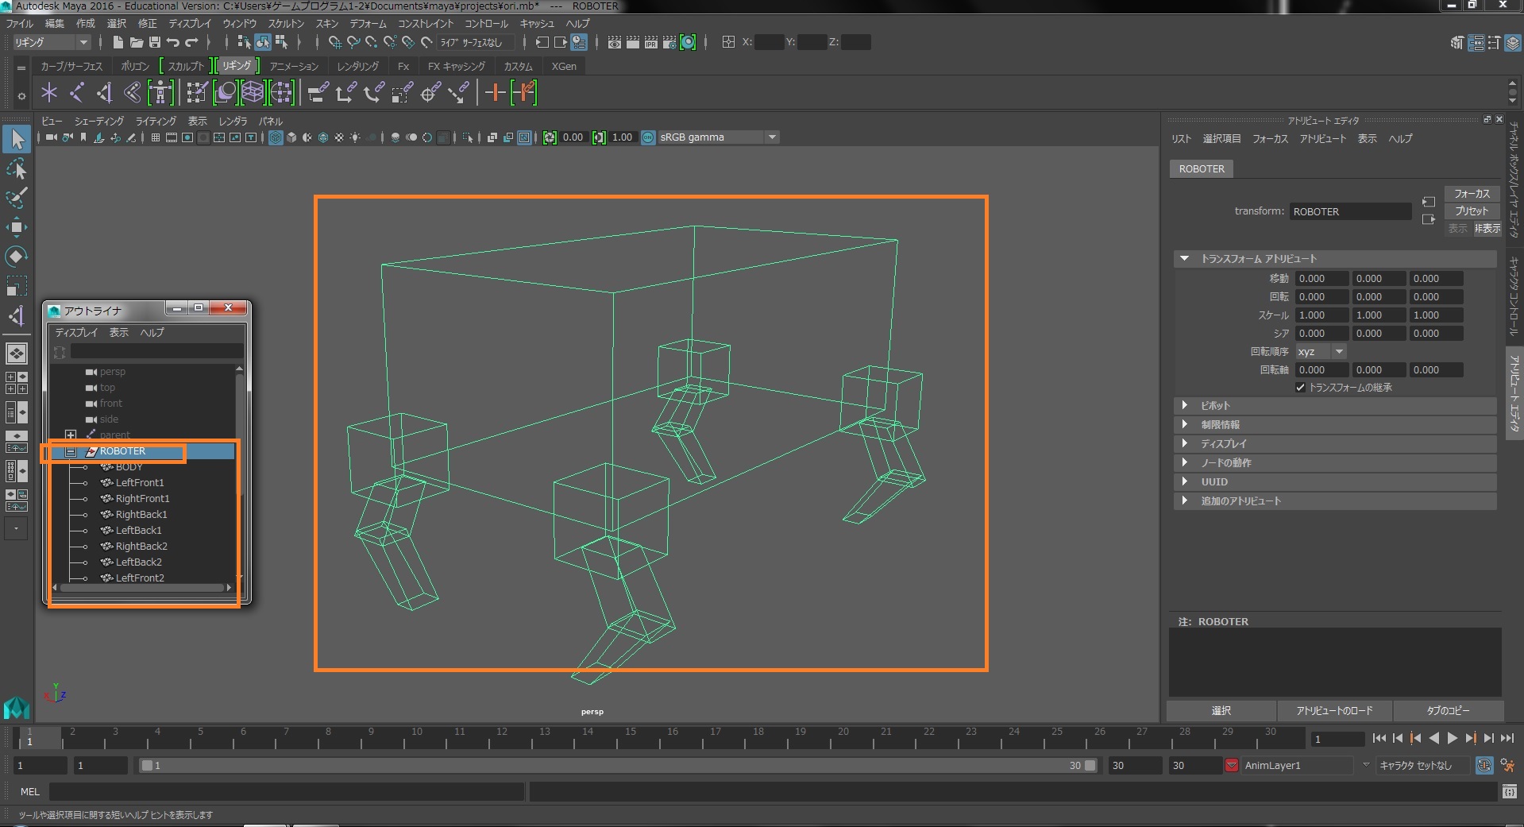Toggle the トランスフォームの継承 checkbox
This screenshot has height=827, width=1524.
tap(1300, 388)
